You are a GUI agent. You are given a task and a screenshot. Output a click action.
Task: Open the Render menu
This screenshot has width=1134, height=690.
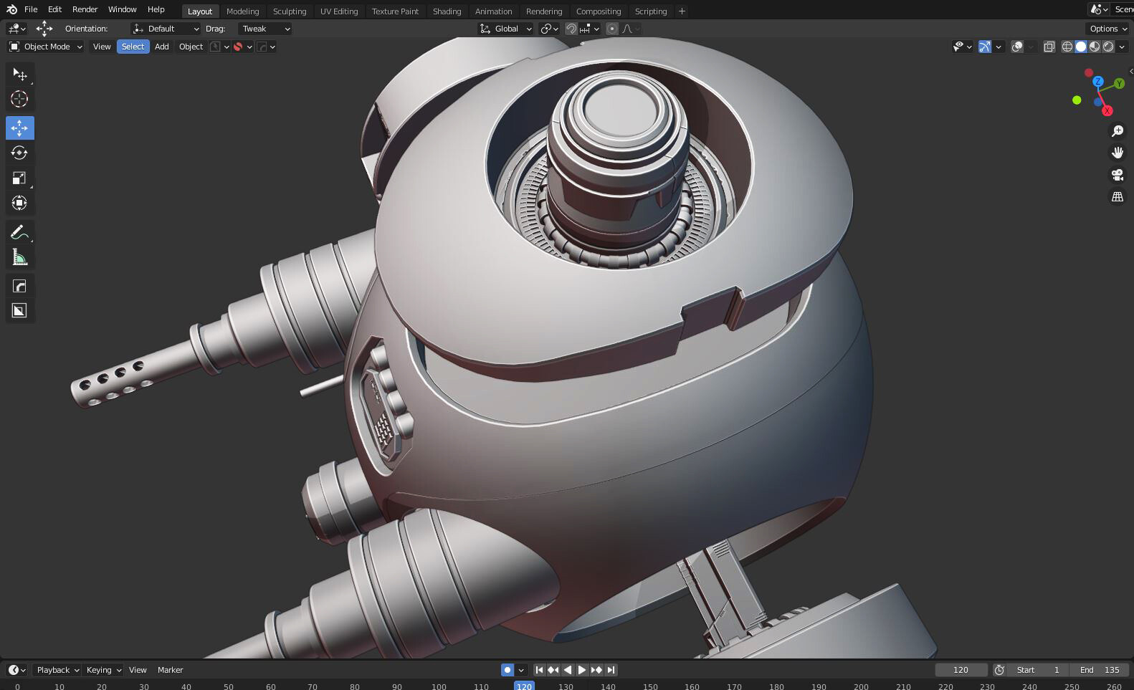click(x=85, y=9)
